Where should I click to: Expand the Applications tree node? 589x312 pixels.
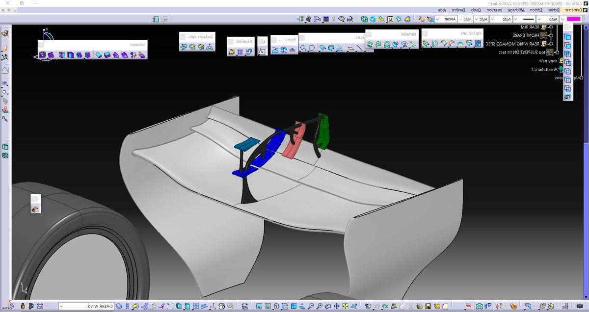pyautogui.click(x=582, y=78)
